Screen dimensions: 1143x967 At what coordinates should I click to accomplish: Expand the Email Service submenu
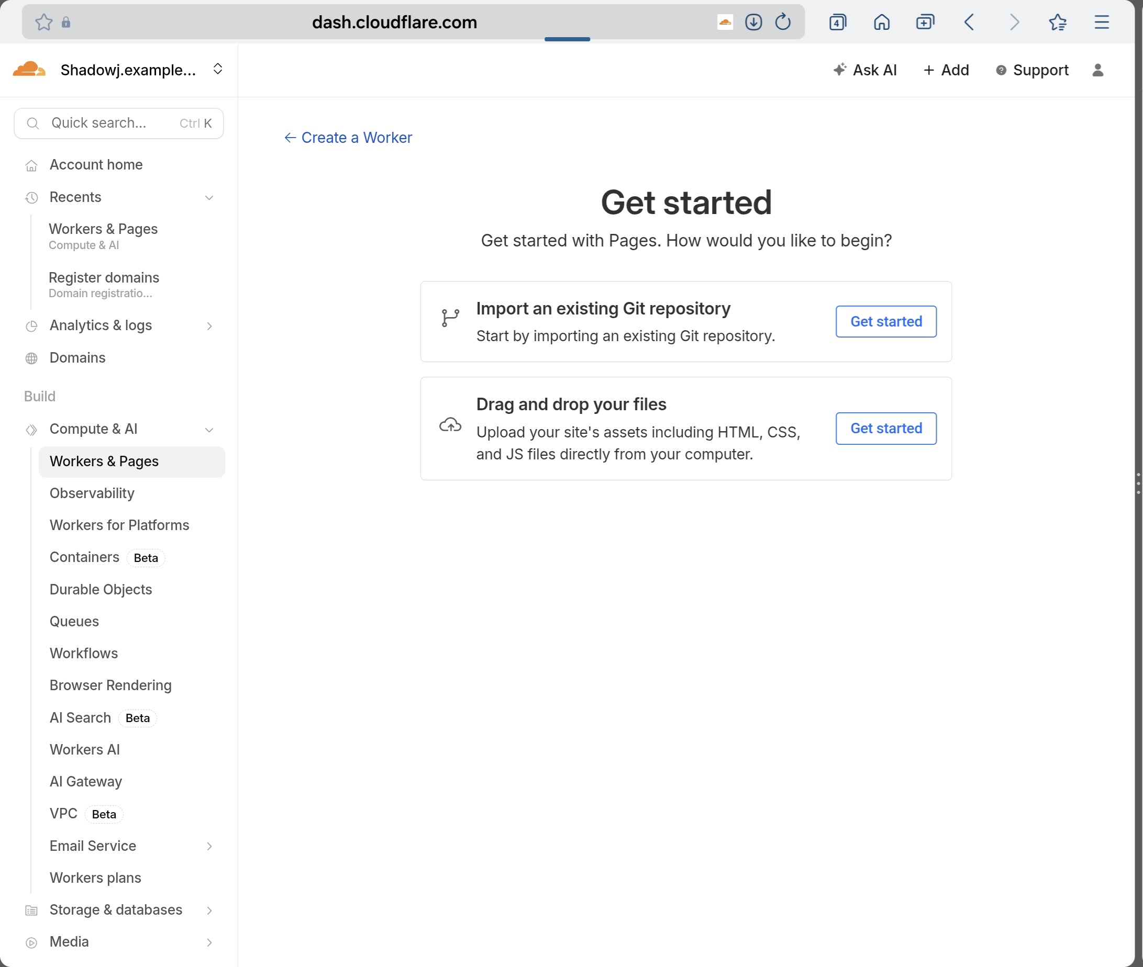coord(209,847)
